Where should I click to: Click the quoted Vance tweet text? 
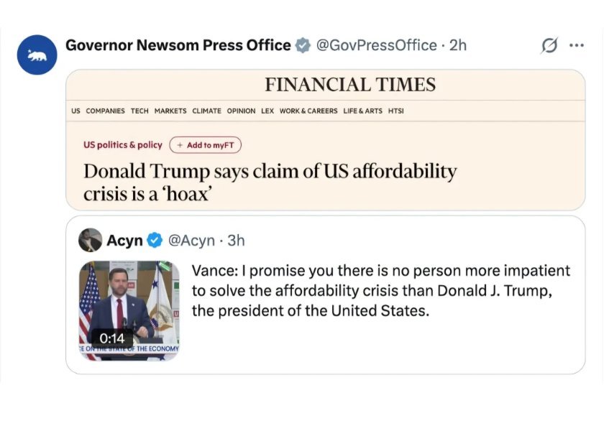381,291
